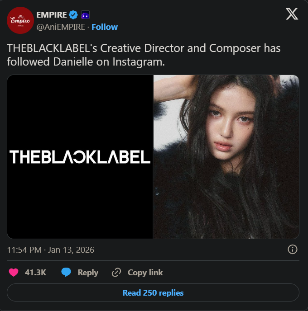Like the post with heart icon
Viewport: 308px width, 311px height.
(14, 272)
